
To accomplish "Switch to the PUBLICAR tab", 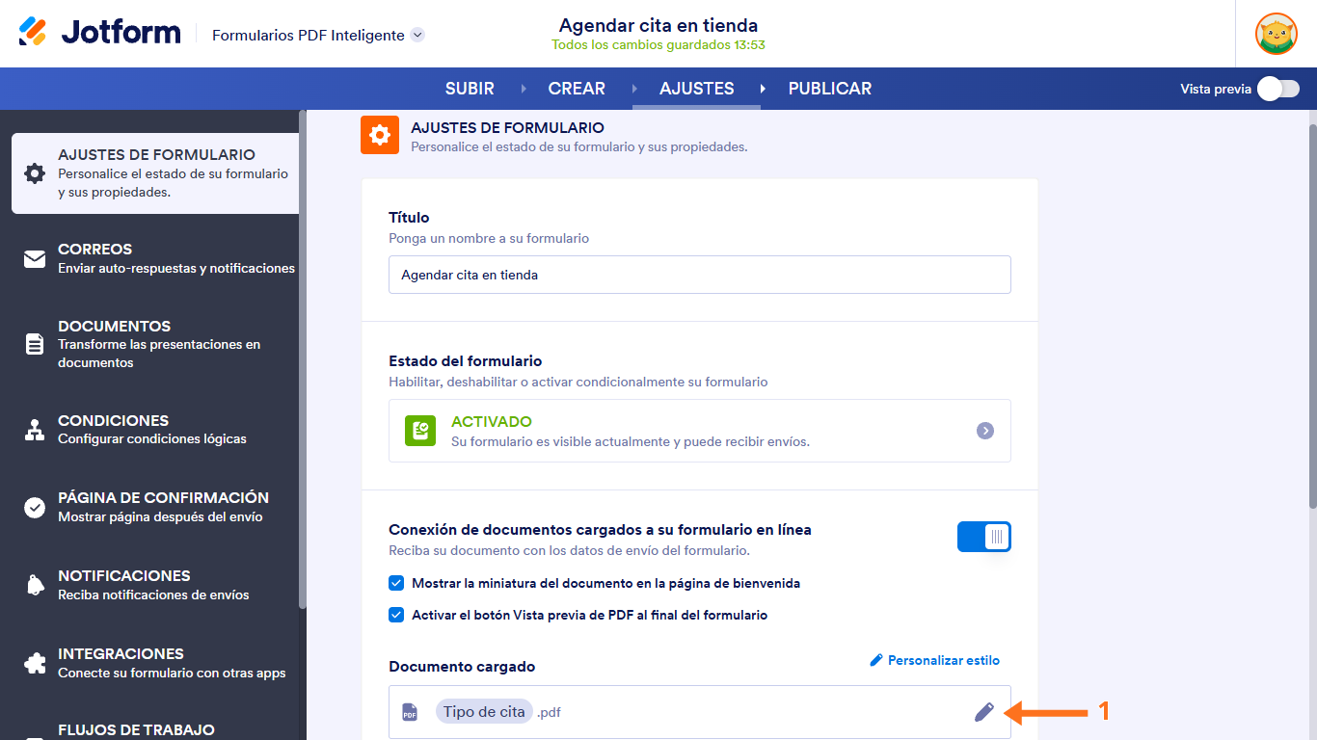I will 829,88.
